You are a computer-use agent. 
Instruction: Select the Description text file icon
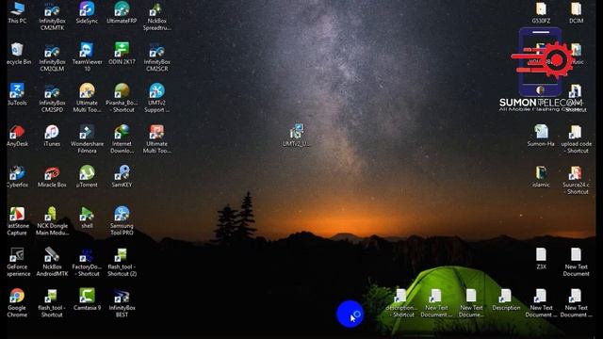(x=506, y=299)
